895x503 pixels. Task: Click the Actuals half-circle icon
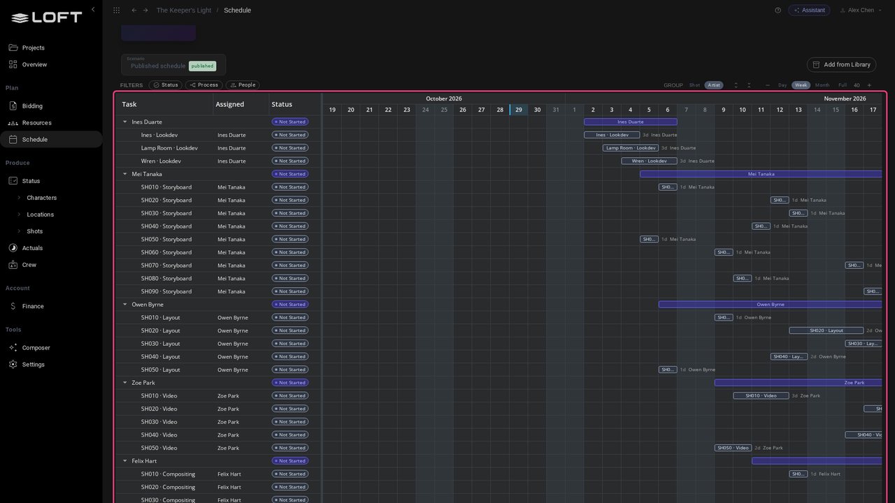(13, 248)
